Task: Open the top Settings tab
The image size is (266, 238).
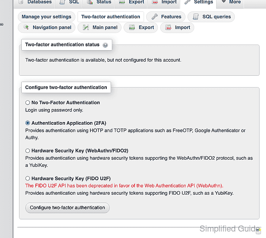Action: pos(198,2)
